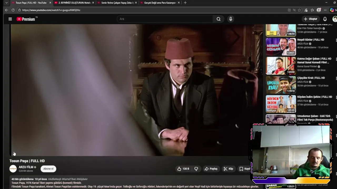
Task: Open the YouTube account avatar menu
Action: coord(335,19)
